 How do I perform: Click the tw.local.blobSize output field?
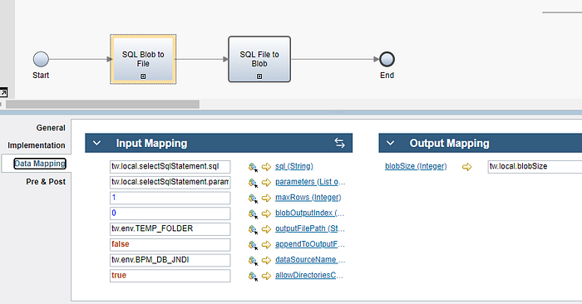pos(535,166)
